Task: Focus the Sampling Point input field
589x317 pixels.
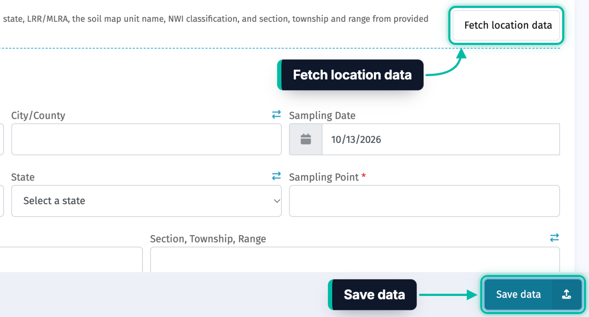Action: coord(424,201)
